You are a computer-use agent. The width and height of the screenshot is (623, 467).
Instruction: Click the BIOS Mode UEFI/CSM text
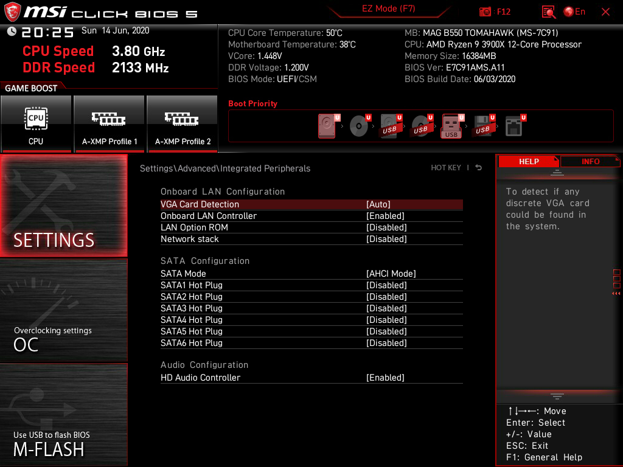tap(272, 79)
